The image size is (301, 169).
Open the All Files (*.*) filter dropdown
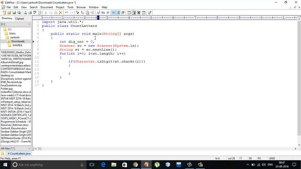[x=16, y=148]
